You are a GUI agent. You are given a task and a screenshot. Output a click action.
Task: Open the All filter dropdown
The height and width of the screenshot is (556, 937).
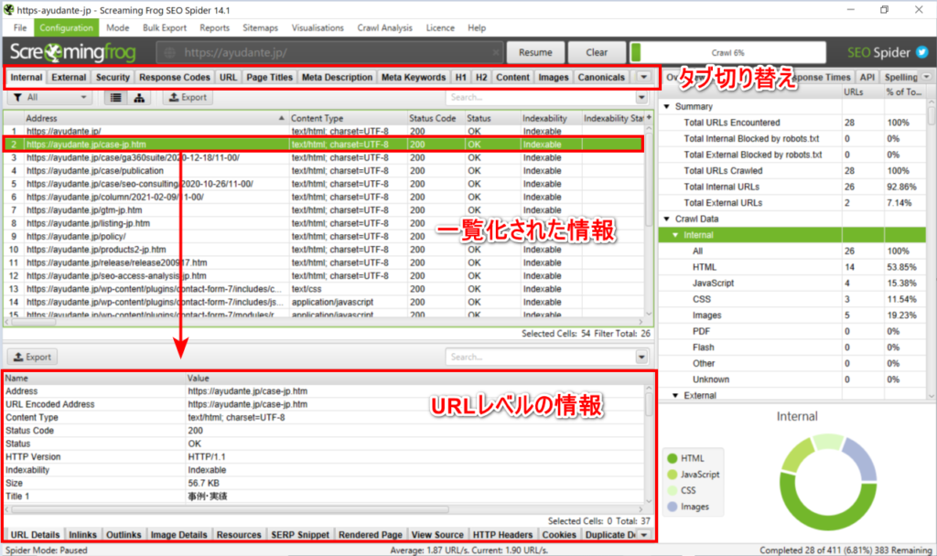click(x=50, y=97)
